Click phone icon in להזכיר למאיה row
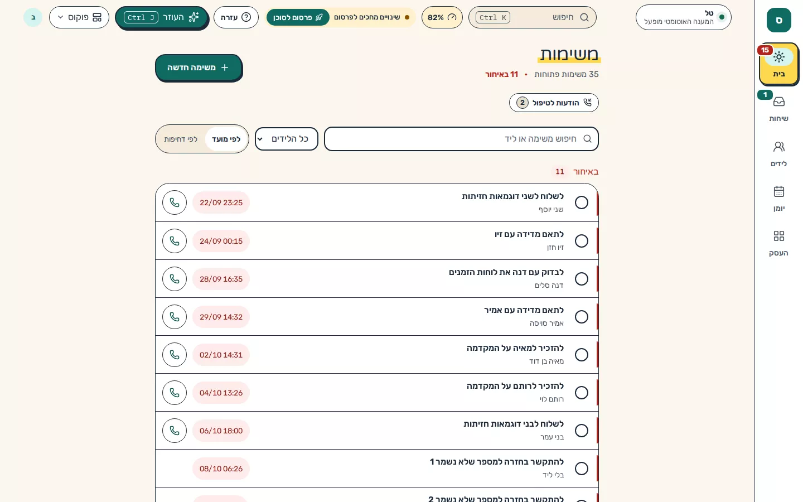Image resolution: width=803 pixels, height=502 pixels. click(175, 355)
